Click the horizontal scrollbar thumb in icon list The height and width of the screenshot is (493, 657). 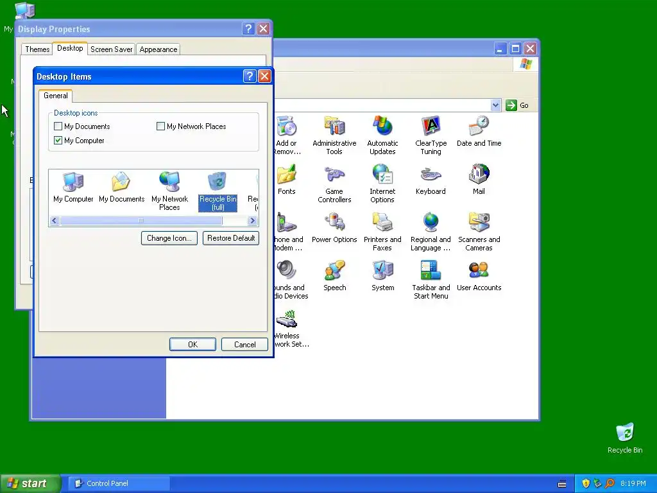(x=141, y=221)
